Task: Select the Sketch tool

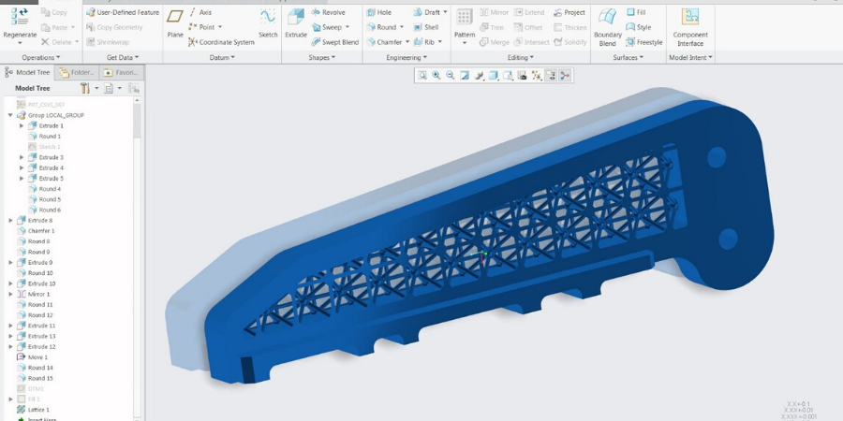Action: [268, 22]
